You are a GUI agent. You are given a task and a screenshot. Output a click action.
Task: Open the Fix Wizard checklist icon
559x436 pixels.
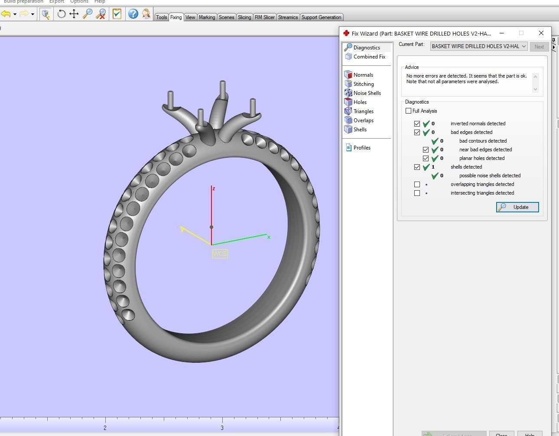pos(117,14)
